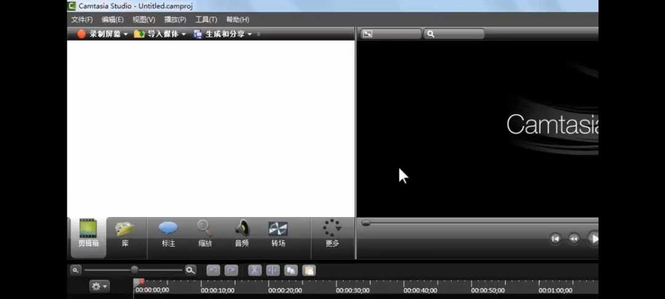Open the 工具(T) menu
Viewport: 665px width, 299px height.
point(206,20)
